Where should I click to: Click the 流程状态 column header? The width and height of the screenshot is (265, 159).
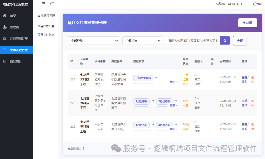139,61
